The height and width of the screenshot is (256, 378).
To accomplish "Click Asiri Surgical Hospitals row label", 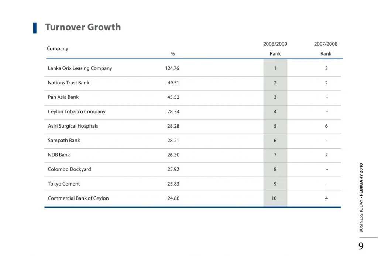I will pyautogui.click(x=73, y=126).
